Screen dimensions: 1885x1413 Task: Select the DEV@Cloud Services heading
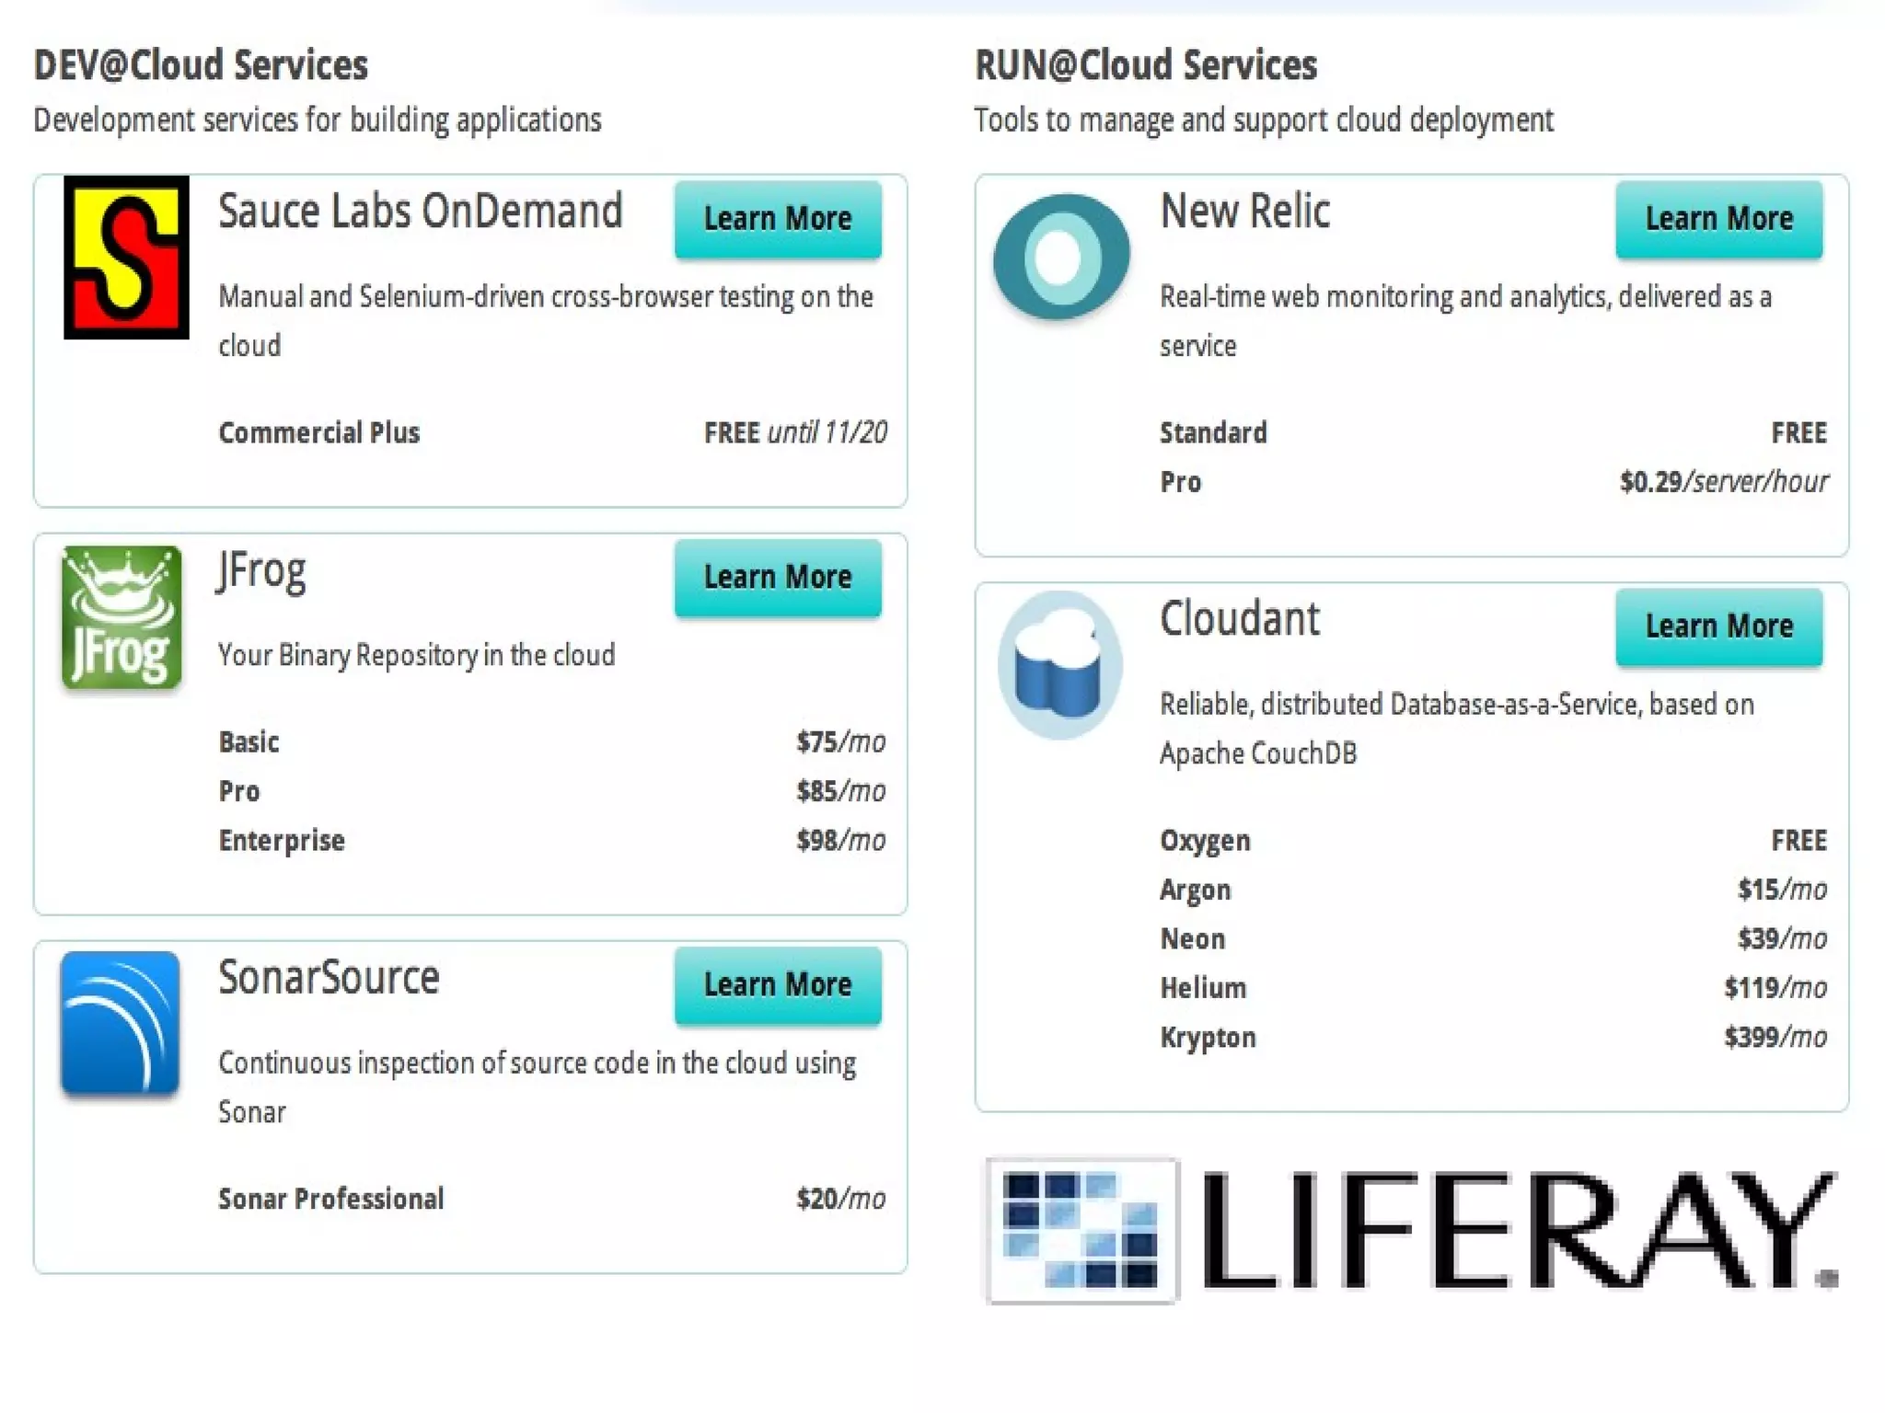coord(201,65)
